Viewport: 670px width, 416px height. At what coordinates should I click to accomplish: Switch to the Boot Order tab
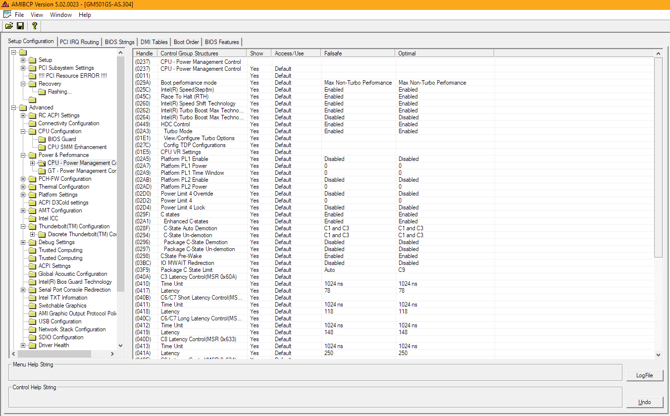coord(186,42)
